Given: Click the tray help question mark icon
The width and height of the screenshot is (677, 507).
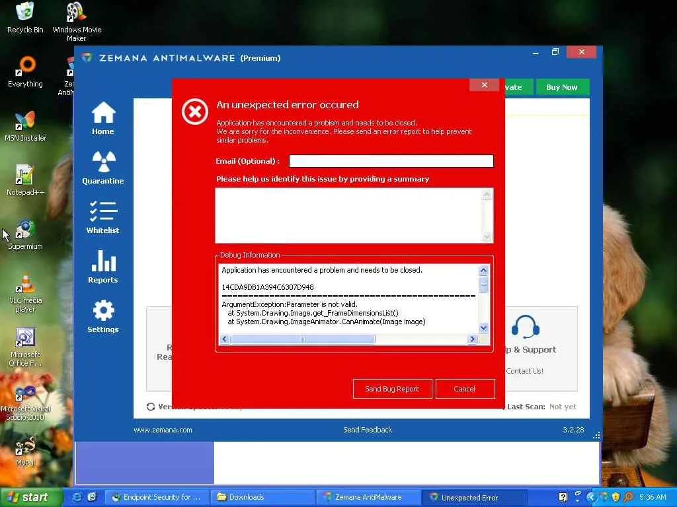Looking at the screenshot, I should (x=563, y=498).
